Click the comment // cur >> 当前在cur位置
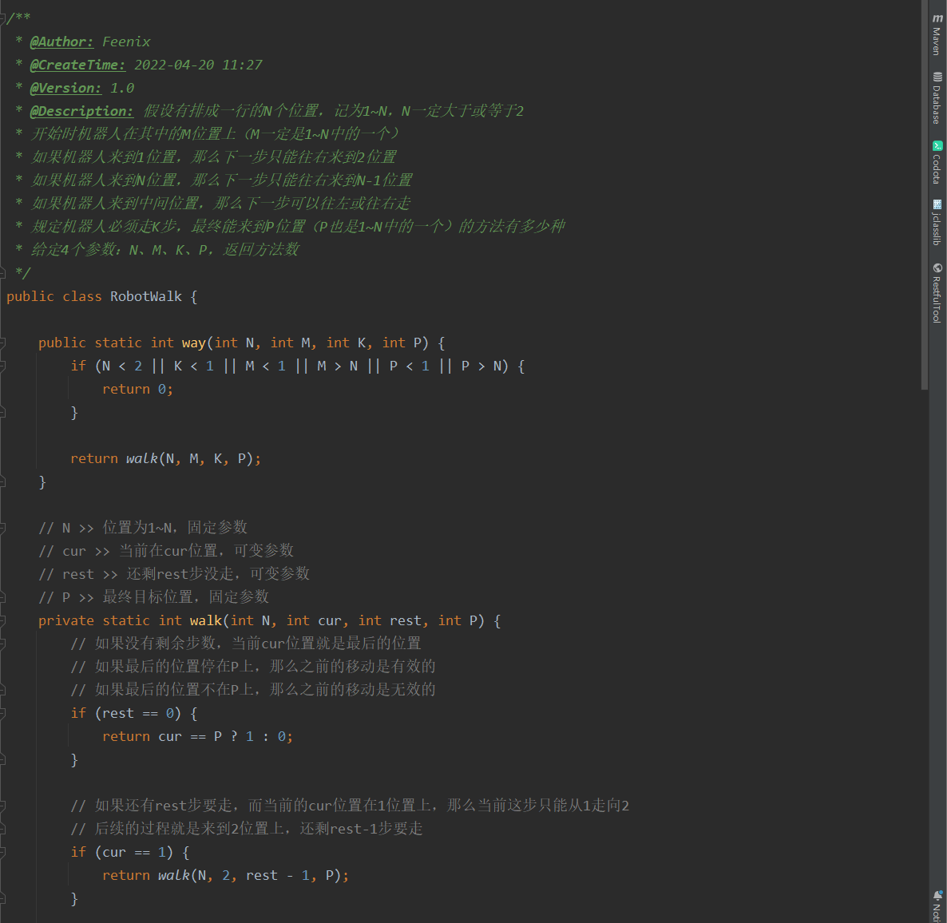Viewport: 947px width, 923px height. coord(166,551)
